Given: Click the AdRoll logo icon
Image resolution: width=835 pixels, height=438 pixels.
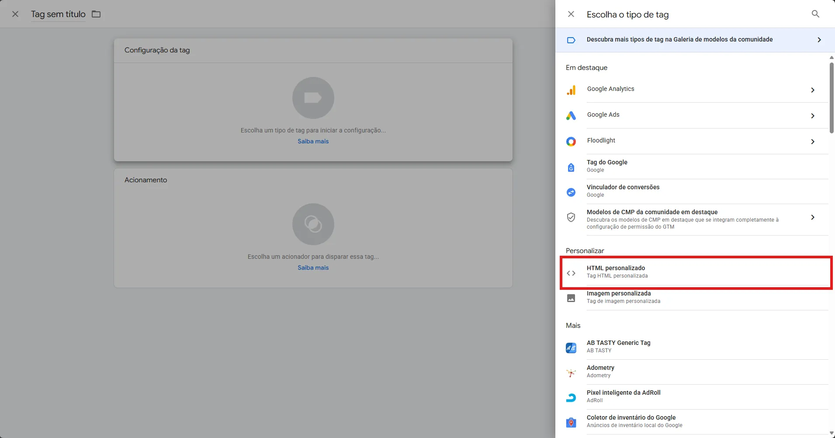Looking at the screenshot, I should (x=571, y=398).
